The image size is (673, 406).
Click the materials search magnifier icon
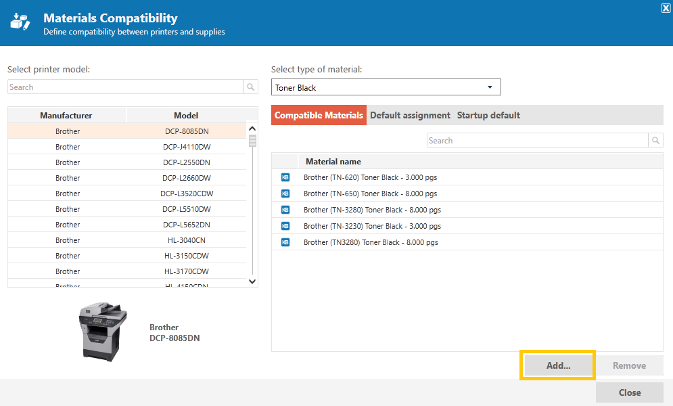[x=655, y=140]
